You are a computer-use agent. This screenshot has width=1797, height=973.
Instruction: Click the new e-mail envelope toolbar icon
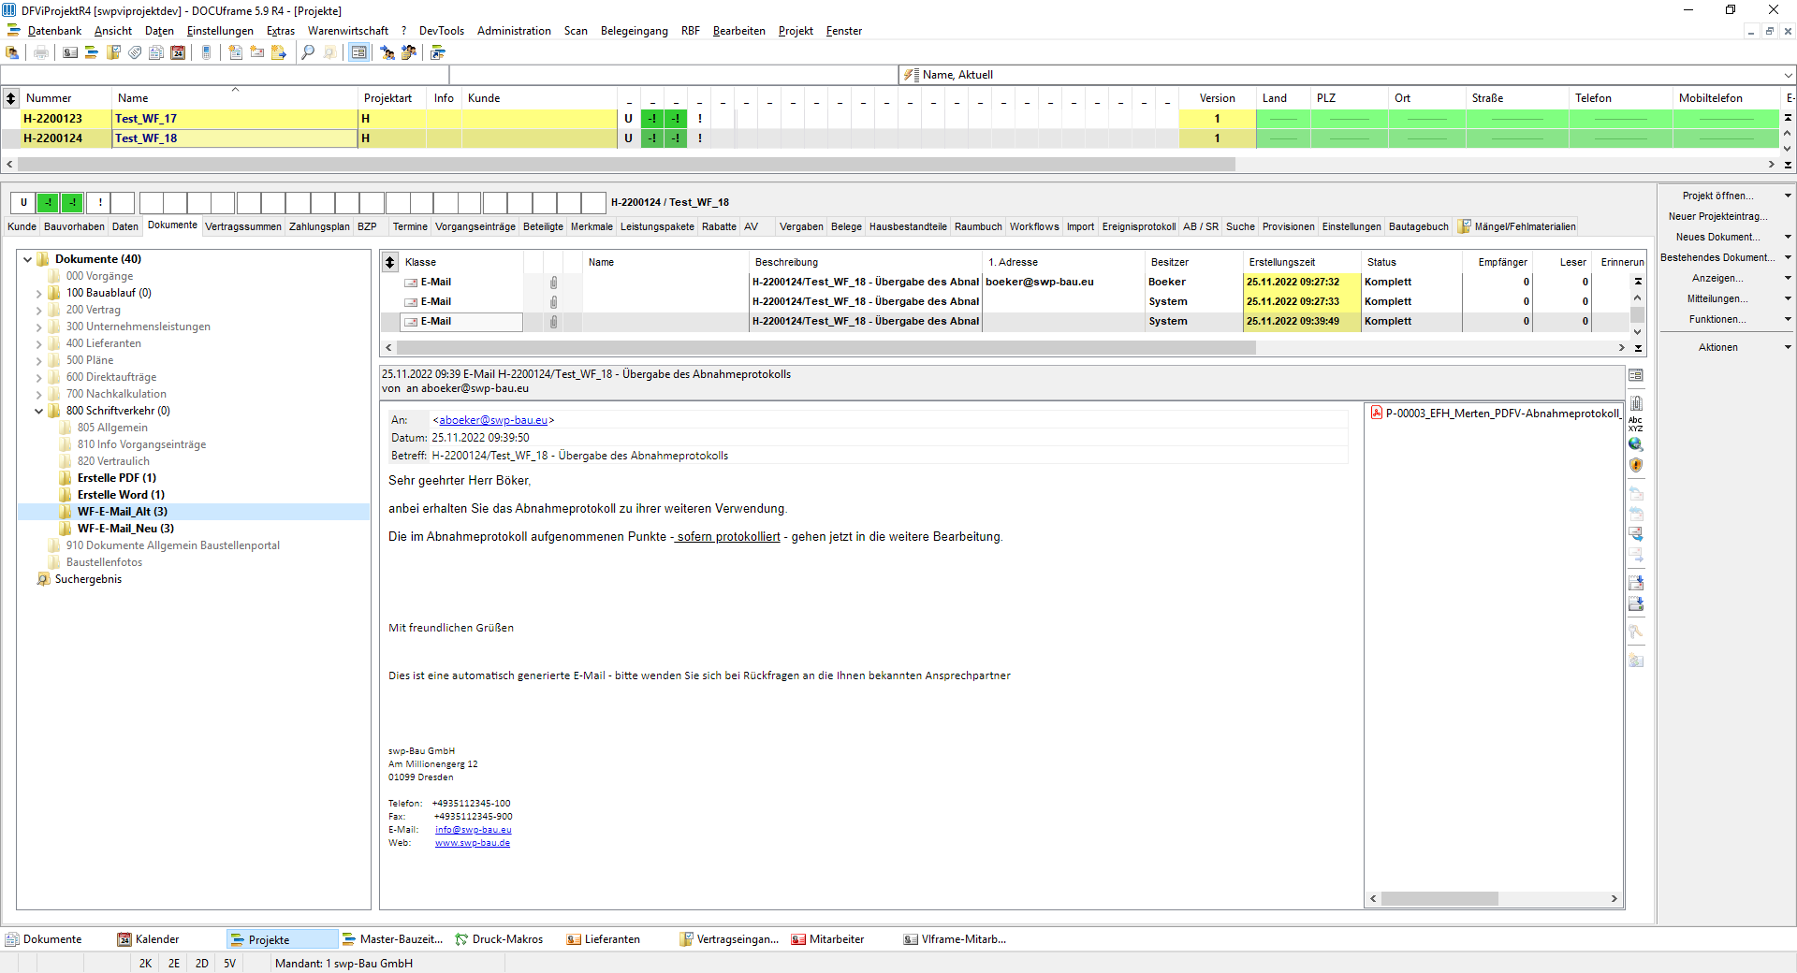coord(257,52)
